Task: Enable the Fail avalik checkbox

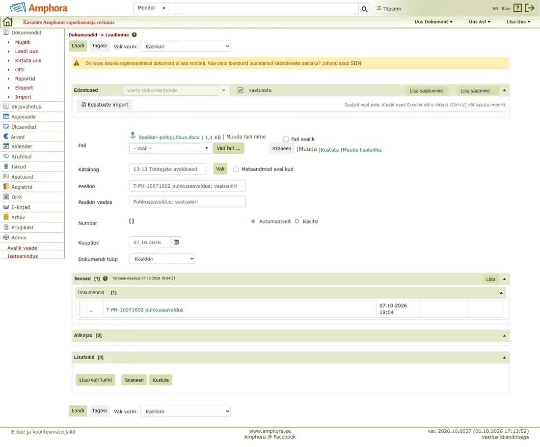Action: [x=286, y=139]
